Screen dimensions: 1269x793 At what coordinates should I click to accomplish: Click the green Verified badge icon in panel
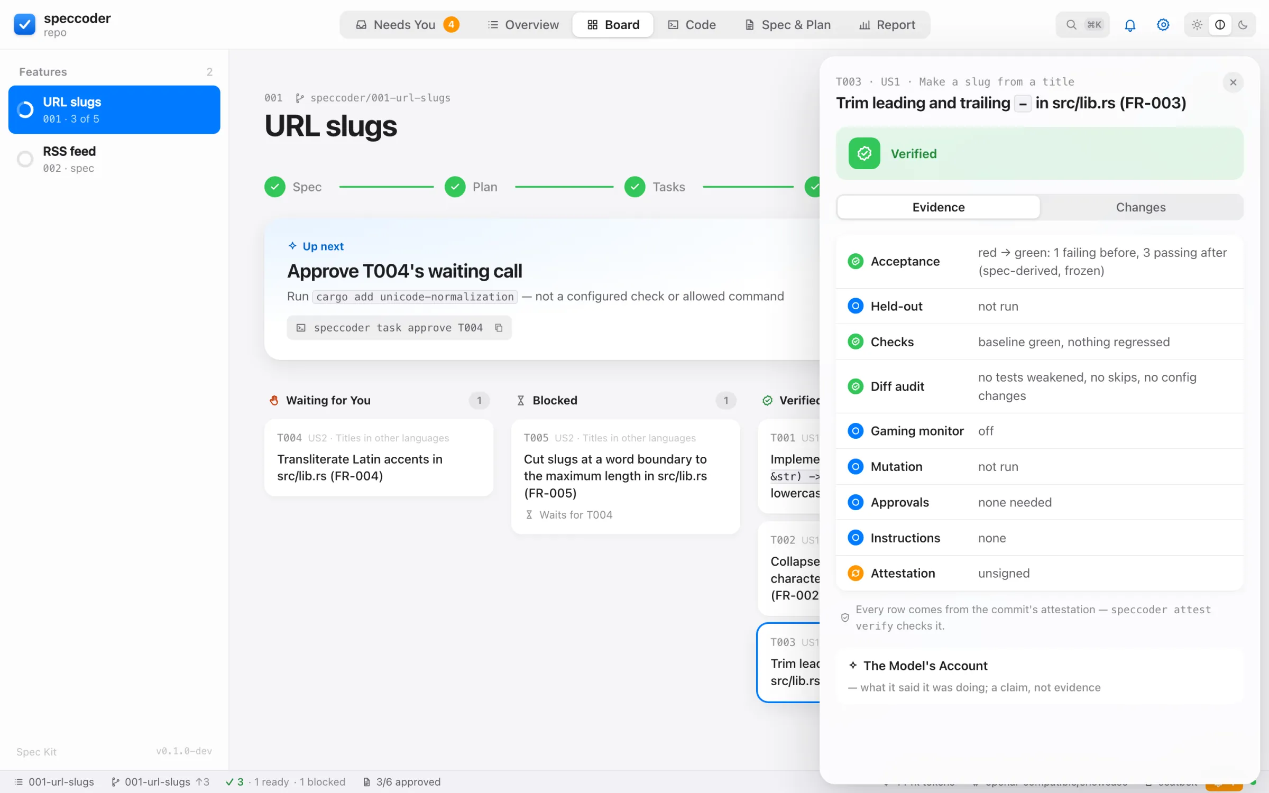tap(865, 153)
